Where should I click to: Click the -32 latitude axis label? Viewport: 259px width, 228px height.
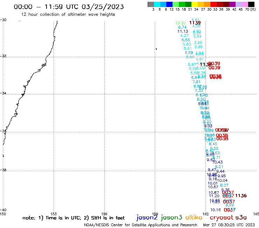pyautogui.click(x=3, y=56)
